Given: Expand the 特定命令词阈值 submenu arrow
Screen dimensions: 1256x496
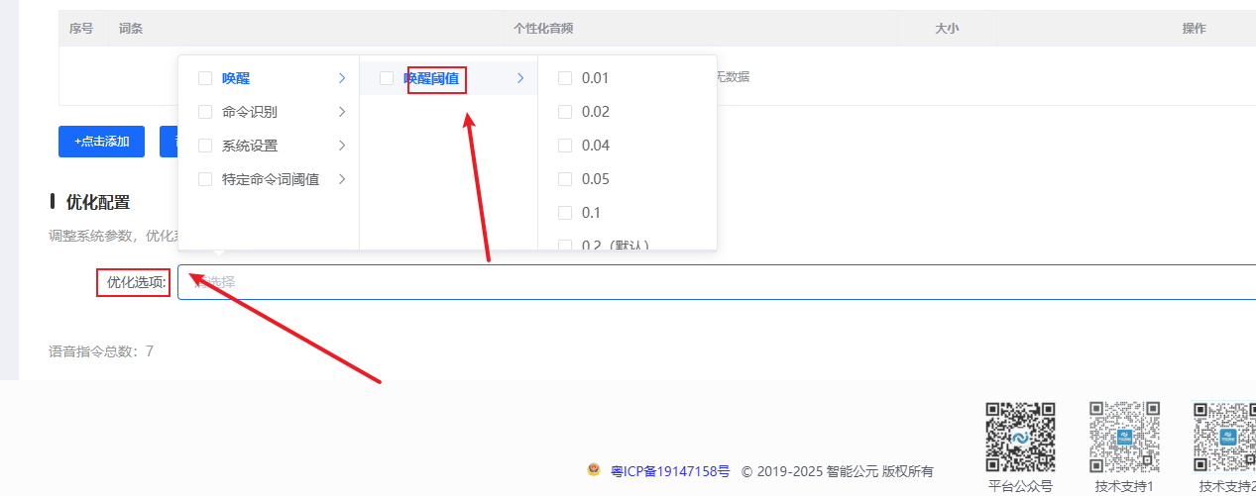Looking at the screenshot, I should point(342,179).
